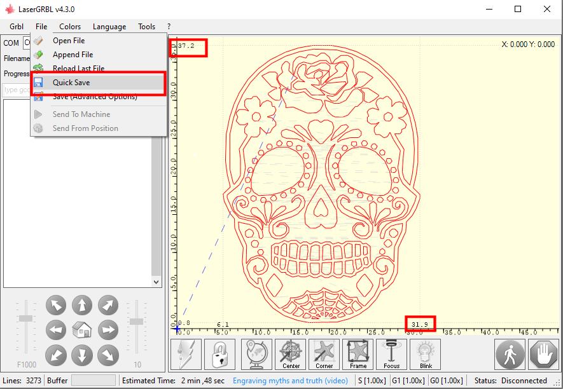The height and width of the screenshot is (389, 563).
Task: Jog the laser diagonally down-left
Action: click(56, 355)
